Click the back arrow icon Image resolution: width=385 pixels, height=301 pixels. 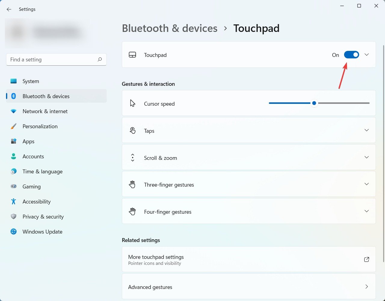(9, 9)
